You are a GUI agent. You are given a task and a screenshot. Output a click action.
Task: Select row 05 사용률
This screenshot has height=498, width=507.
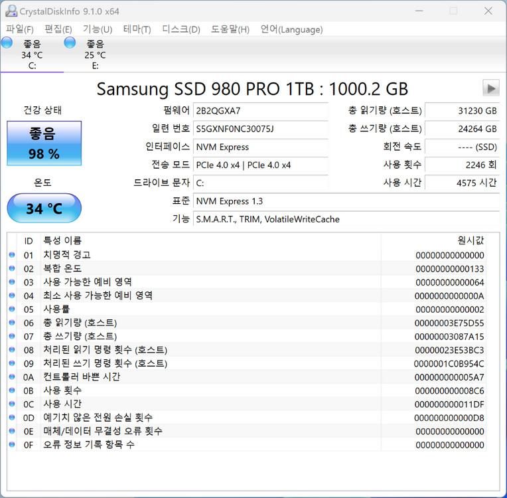pyautogui.click(x=247, y=309)
